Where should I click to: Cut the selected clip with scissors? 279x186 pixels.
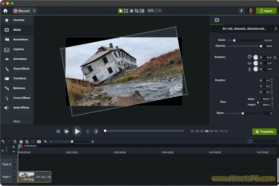tap(15, 142)
